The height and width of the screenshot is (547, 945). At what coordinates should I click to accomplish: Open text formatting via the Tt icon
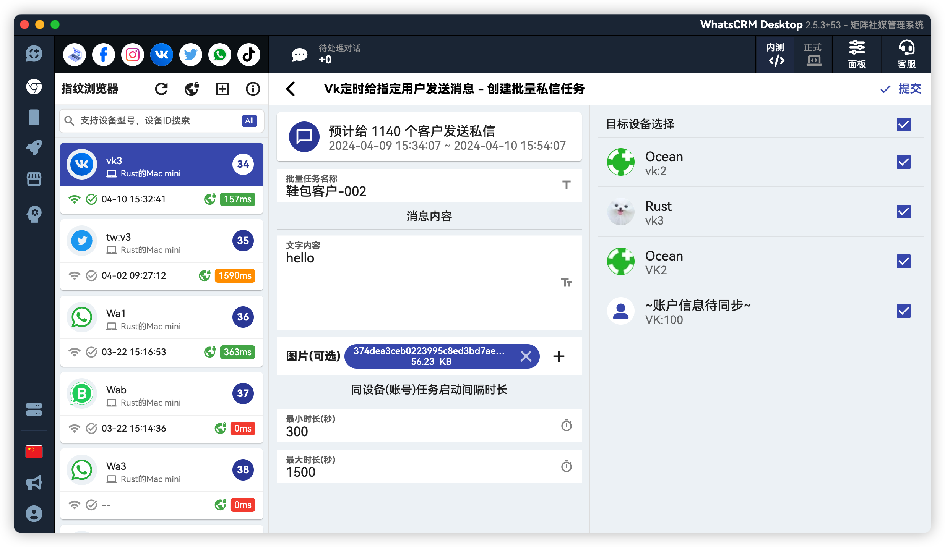(567, 283)
